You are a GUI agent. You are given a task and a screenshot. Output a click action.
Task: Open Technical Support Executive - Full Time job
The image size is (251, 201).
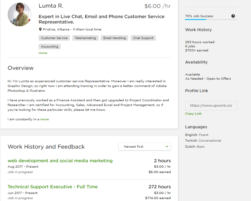point(53,187)
